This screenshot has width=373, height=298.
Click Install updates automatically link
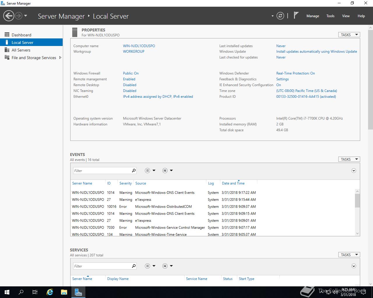coord(316,52)
